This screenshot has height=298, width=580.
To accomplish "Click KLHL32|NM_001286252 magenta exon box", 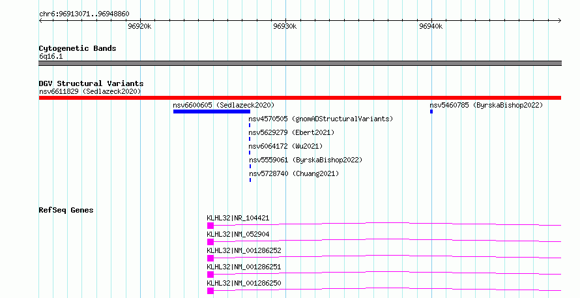I will tap(210, 258).
